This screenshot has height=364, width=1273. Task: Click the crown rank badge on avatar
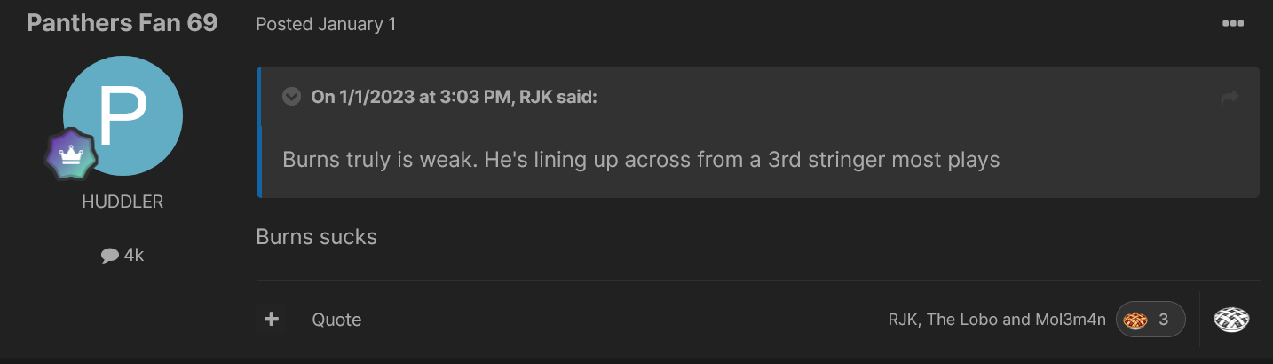[x=70, y=154]
